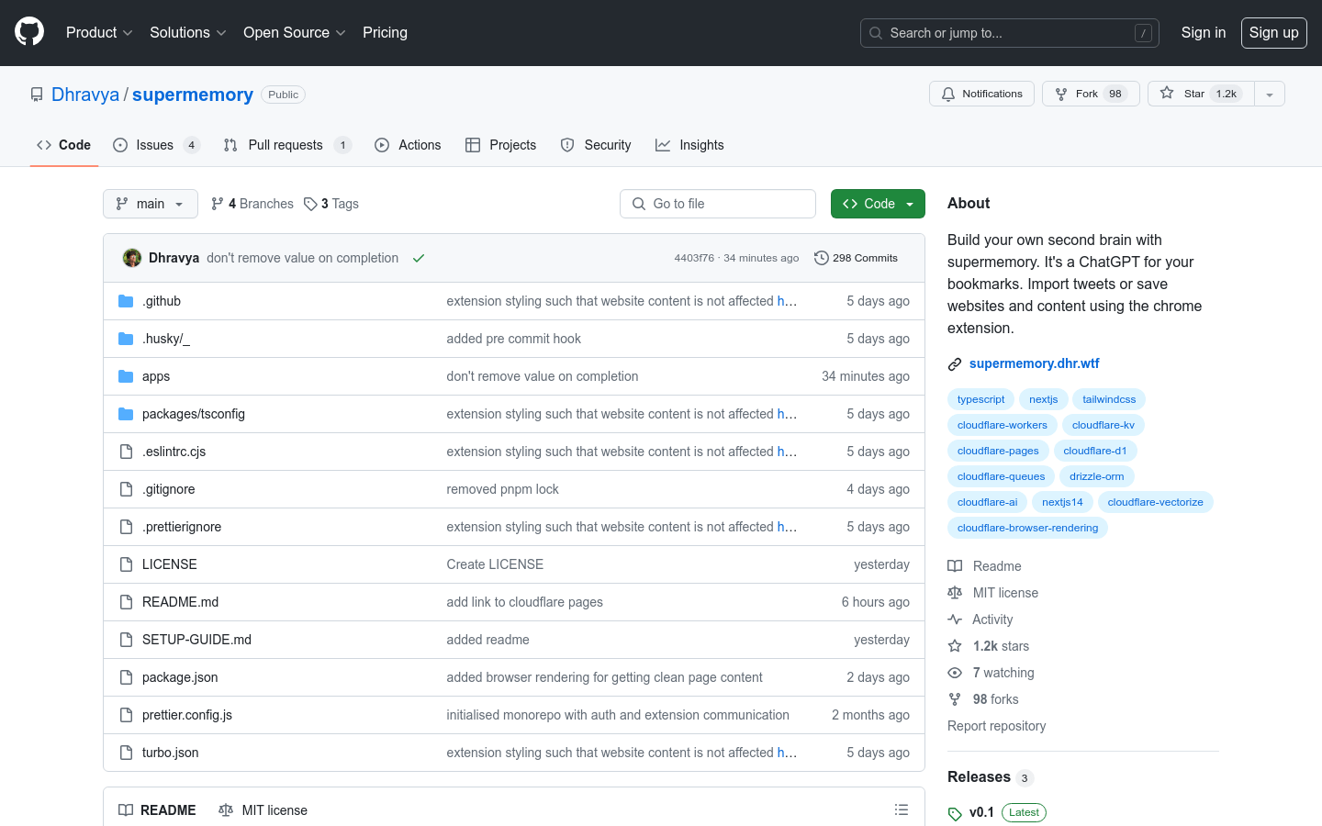
Task: Open the apps folder
Action: coord(156,376)
